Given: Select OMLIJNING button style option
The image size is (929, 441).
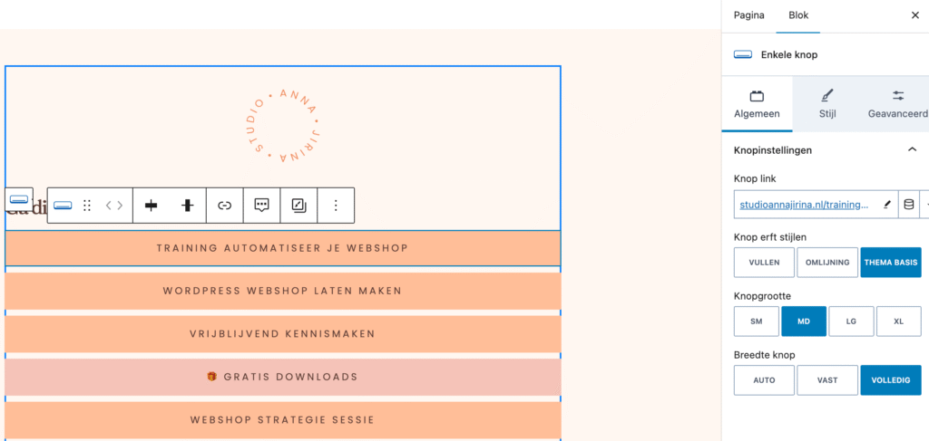Looking at the screenshot, I should tap(827, 263).
